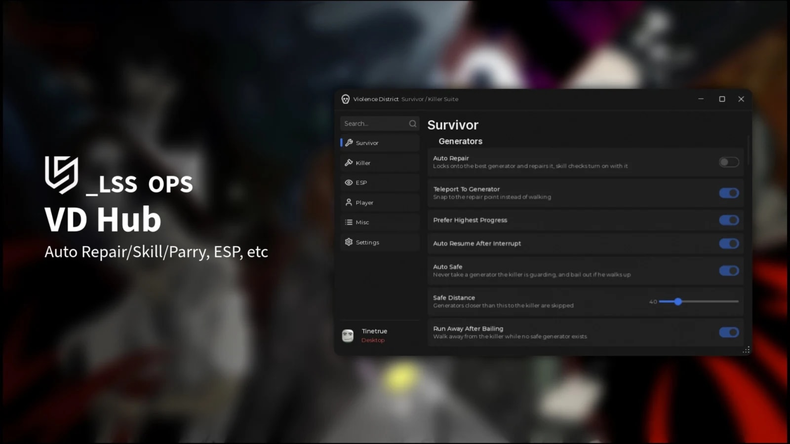Close the Violence District window

tap(741, 99)
